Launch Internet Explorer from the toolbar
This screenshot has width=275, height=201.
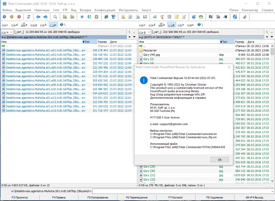106,17
